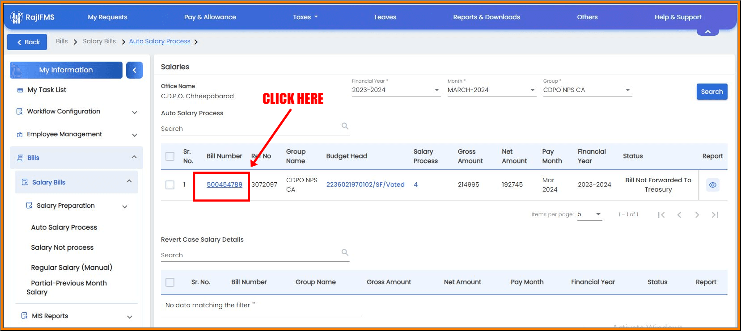Open the Month dropdown showing MARCH-2024
Viewport: 741px width, 331px height.
point(491,90)
